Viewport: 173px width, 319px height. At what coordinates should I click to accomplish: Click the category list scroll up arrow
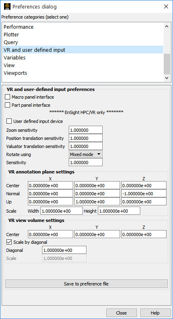167,26
